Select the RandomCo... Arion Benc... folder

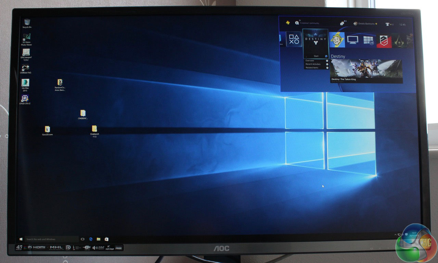[60, 85]
